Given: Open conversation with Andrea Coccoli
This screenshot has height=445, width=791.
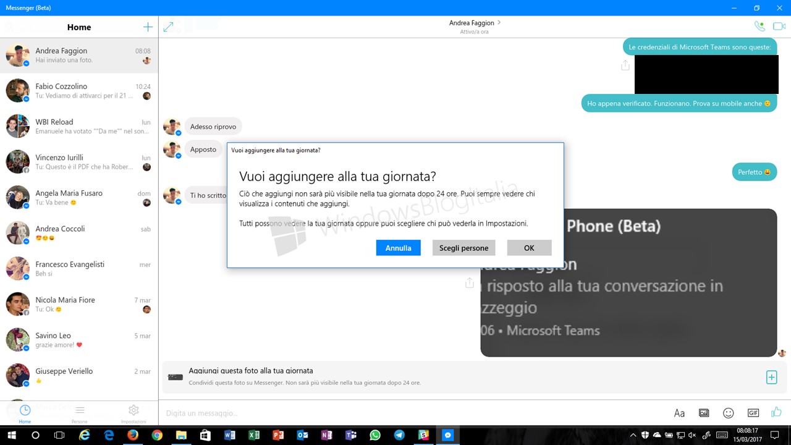Looking at the screenshot, I should 79,233.
